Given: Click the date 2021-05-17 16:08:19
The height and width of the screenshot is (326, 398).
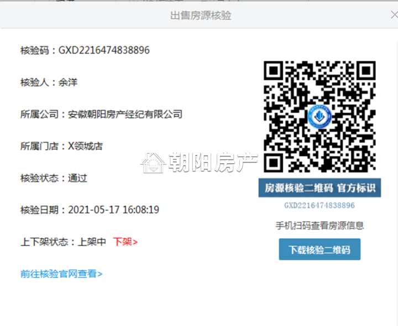Looking at the screenshot, I should tap(113, 210).
